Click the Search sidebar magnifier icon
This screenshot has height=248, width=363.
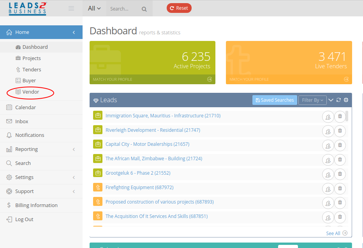[9, 163]
